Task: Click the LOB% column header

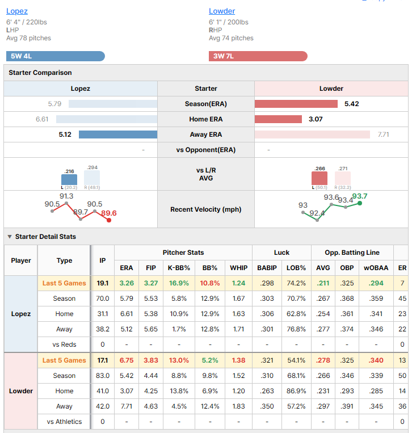Action: pos(296,268)
